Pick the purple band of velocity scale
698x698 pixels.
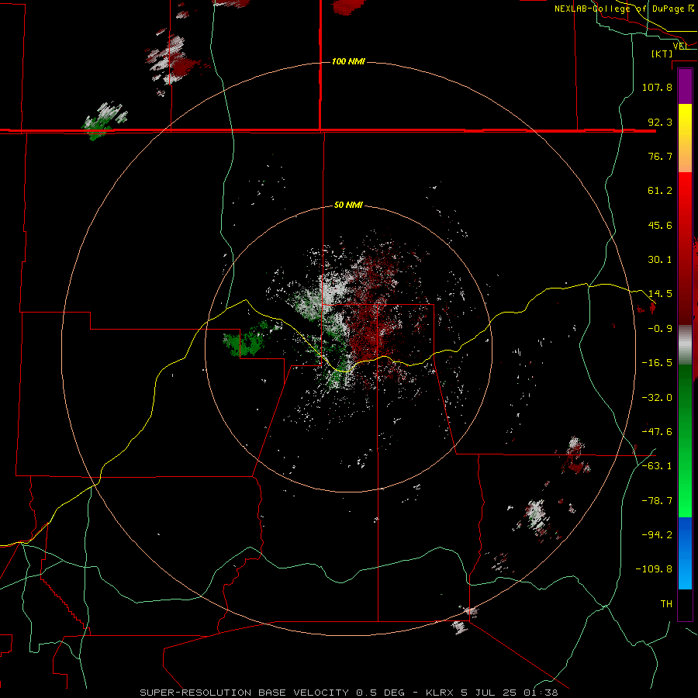pyautogui.click(x=685, y=86)
